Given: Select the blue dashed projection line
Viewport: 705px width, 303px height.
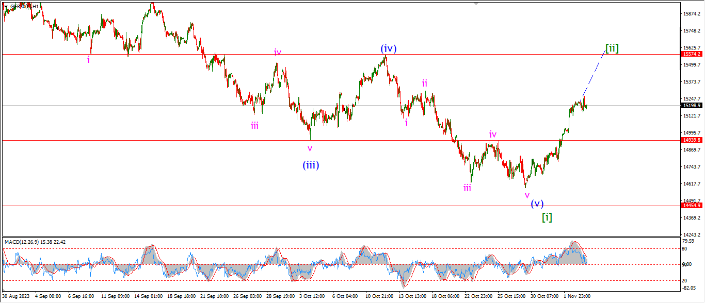Looking at the screenshot, I should pos(595,74).
